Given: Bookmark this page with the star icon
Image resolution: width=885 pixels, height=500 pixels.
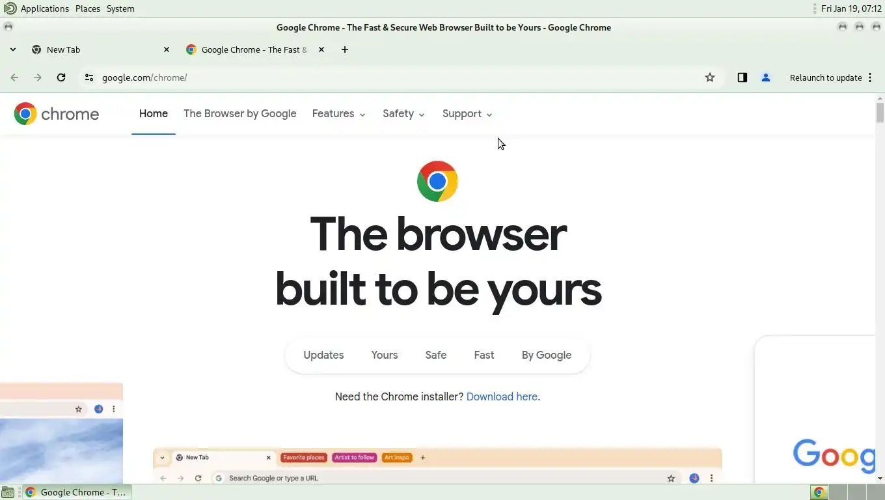Looking at the screenshot, I should click(710, 77).
